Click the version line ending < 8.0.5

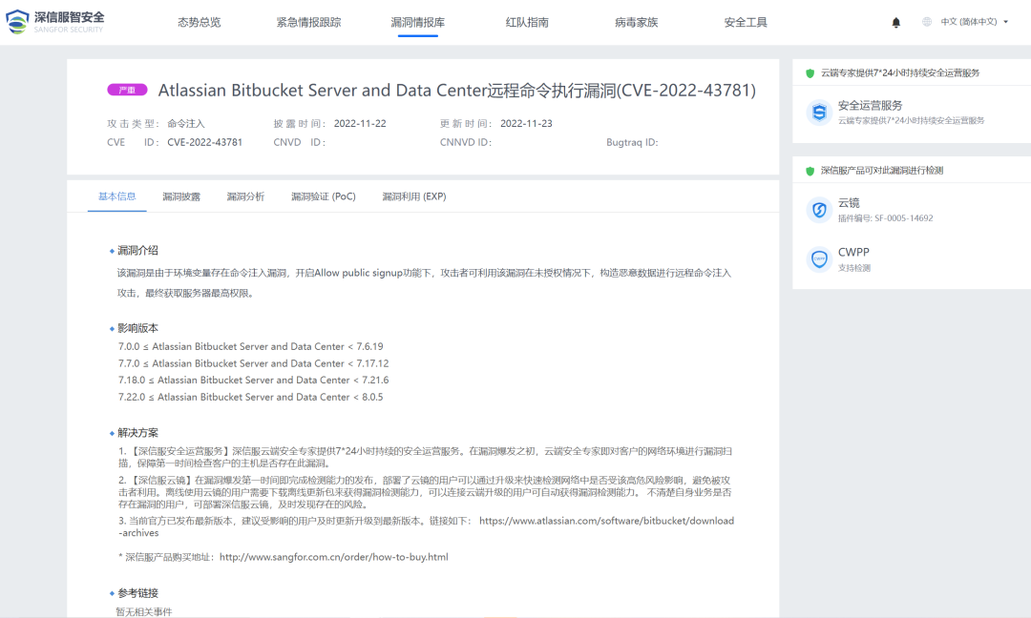tap(250, 397)
